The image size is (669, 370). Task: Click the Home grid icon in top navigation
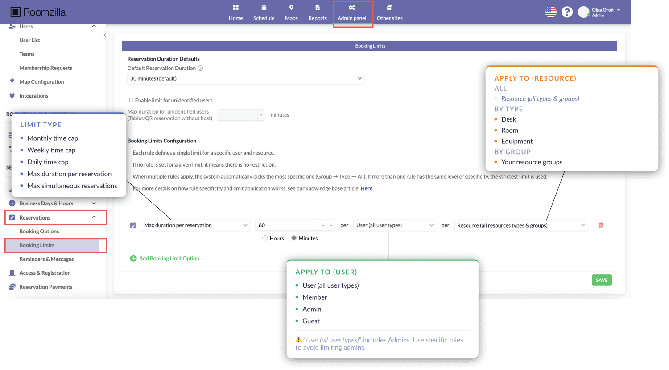click(235, 8)
